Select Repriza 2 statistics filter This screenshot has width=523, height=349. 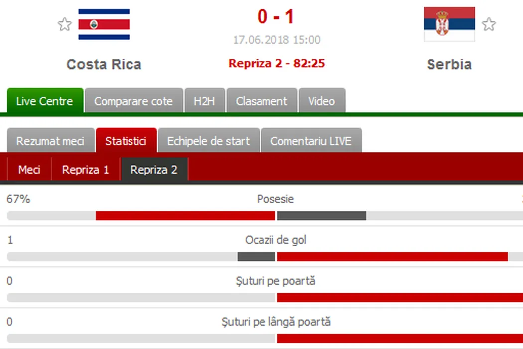pos(154,170)
